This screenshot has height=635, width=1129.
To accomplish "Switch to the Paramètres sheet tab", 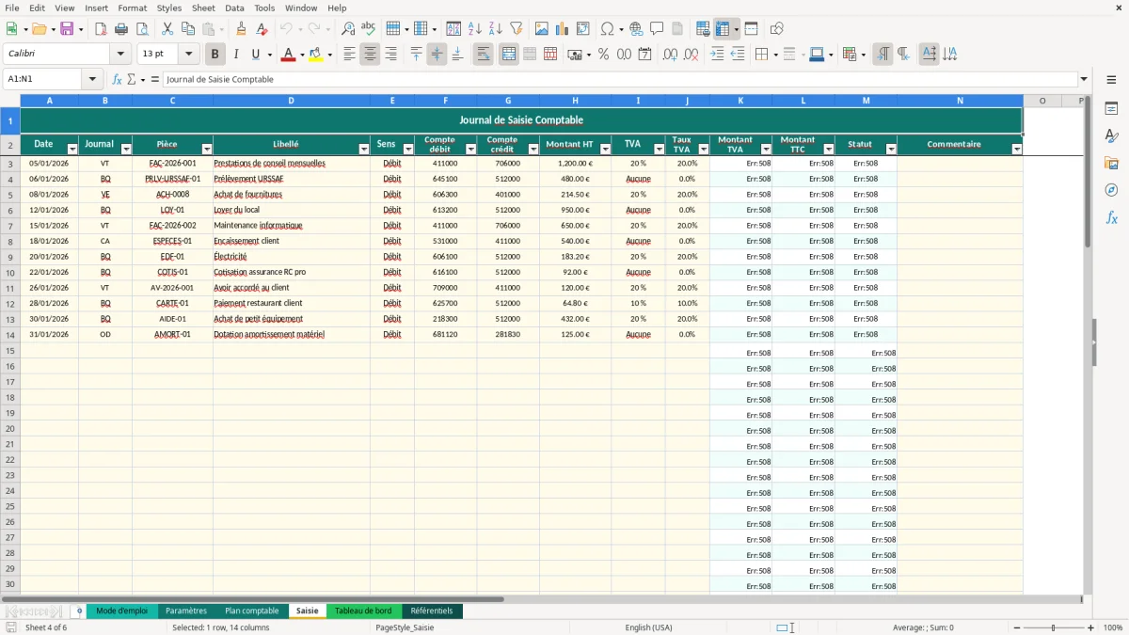I will pyautogui.click(x=186, y=611).
